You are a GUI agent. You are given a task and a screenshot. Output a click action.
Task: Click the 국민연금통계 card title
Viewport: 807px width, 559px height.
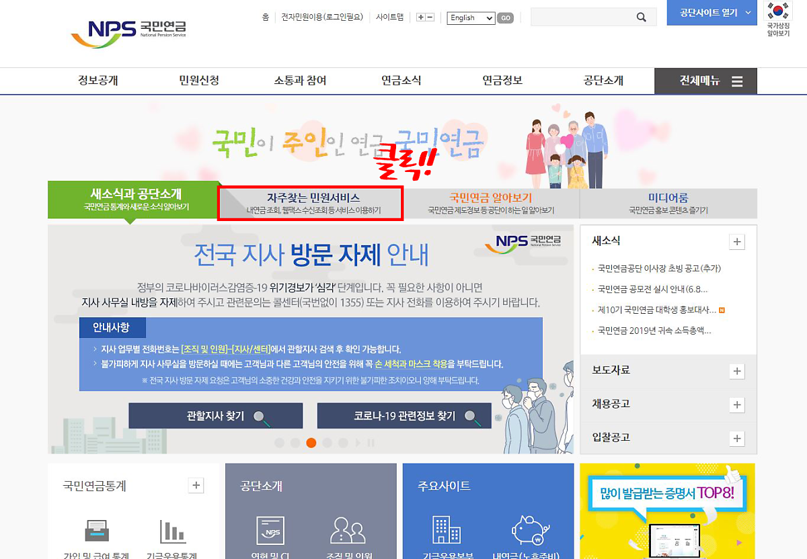(x=94, y=486)
